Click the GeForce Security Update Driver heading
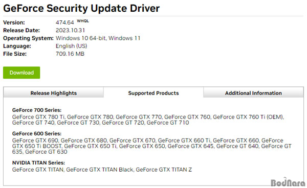Screen dimensions: 307x188 pyautogui.click(x=81, y=8)
